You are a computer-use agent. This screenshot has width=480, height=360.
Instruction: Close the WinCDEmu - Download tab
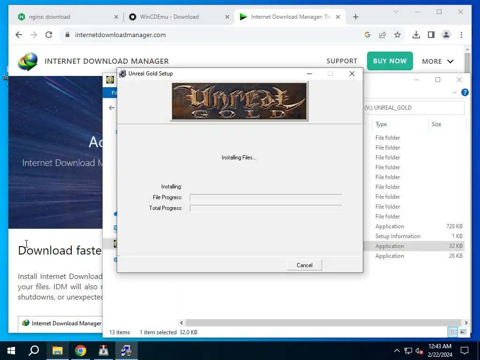pos(227,17)
